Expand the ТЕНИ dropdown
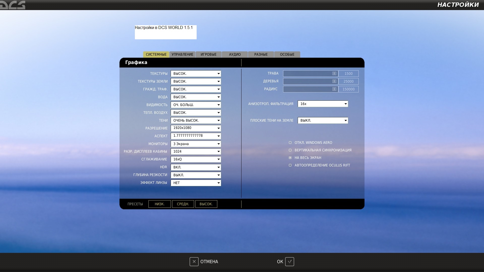484x272 pixels. 196,120
